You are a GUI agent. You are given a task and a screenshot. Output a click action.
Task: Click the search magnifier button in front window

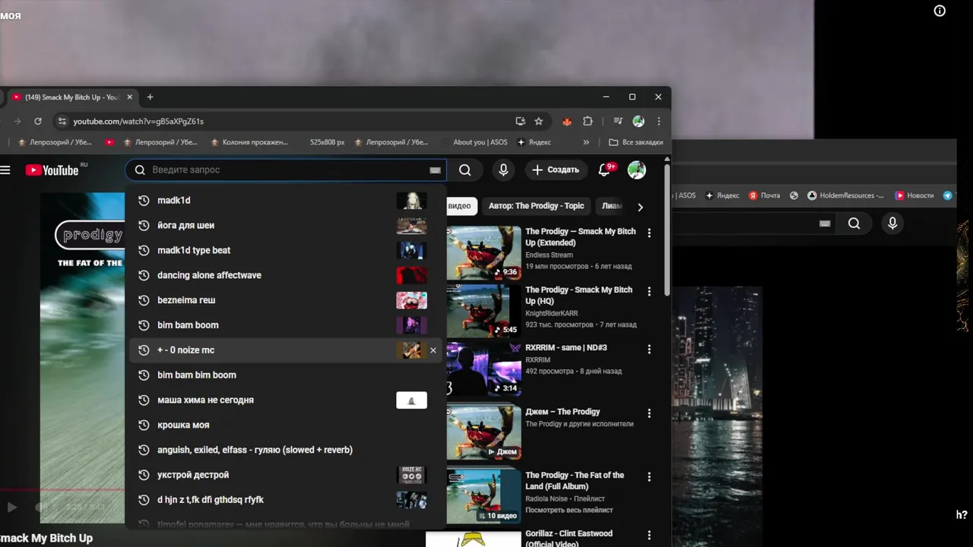(x=465, y=170)
